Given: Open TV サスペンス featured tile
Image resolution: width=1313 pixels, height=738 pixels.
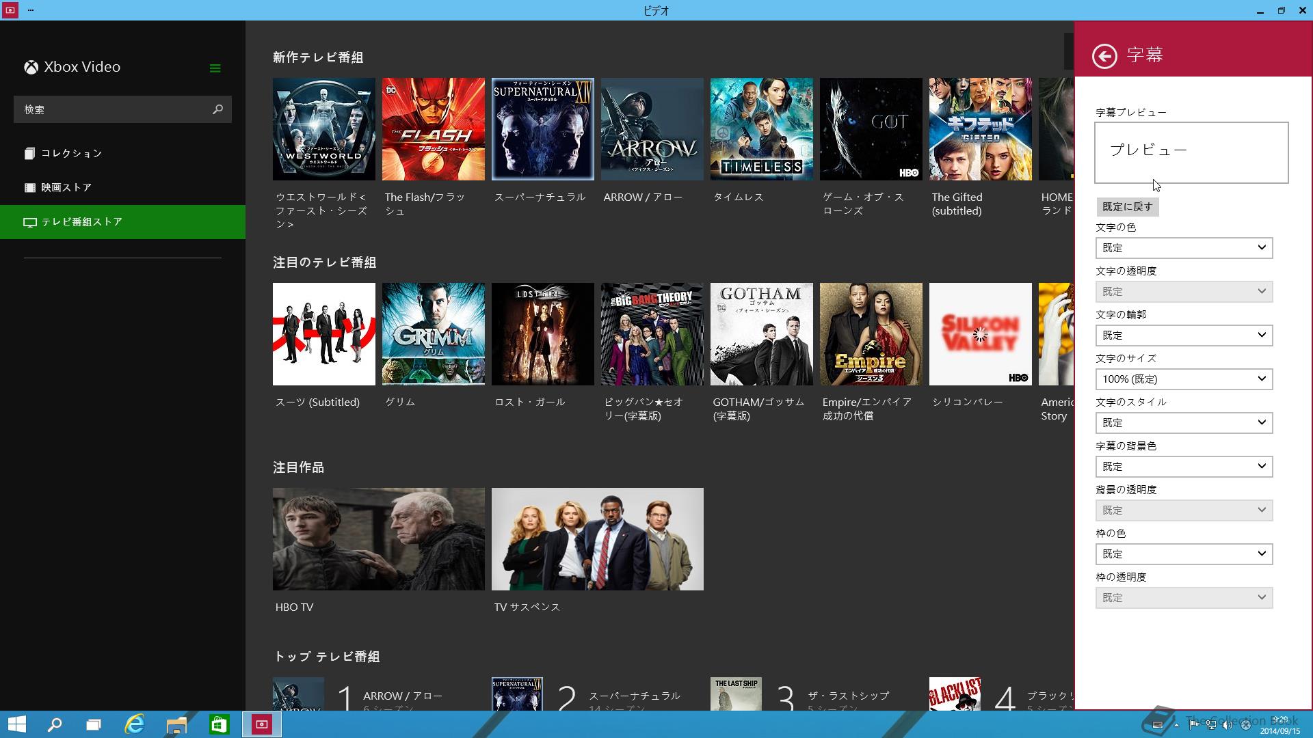Looking at the screenshot, I should [598, 539].
